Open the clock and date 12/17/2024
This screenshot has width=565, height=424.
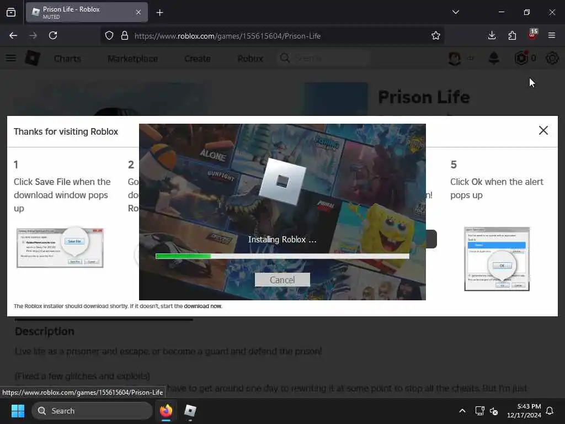coord(524,411)
